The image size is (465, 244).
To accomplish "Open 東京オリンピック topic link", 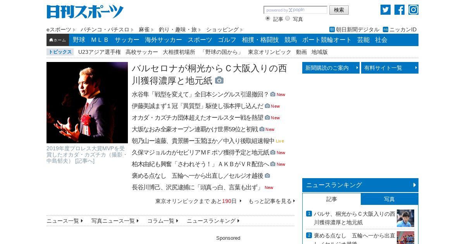I will (270, 52).
